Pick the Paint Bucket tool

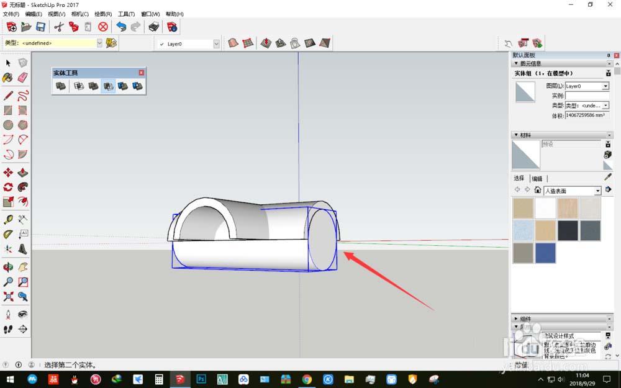coord(8,78)
